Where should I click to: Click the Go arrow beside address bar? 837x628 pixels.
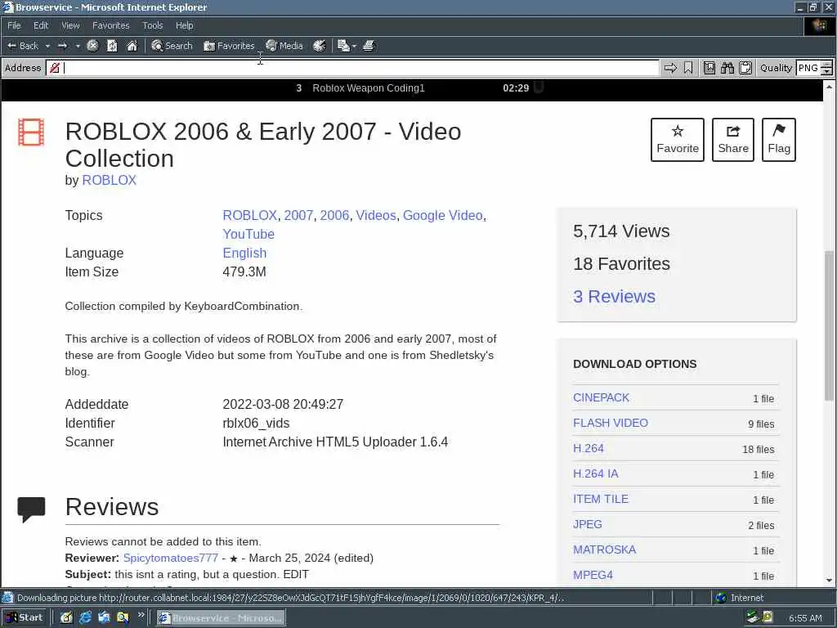click(x=670, y=68)
